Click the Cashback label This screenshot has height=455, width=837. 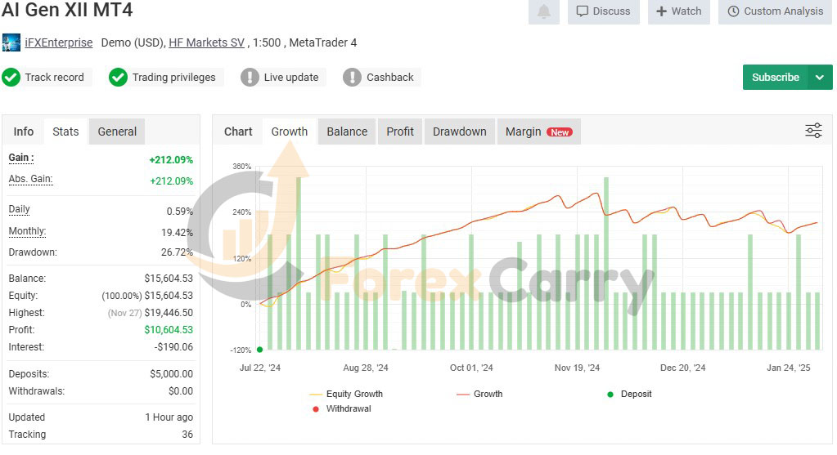(x=390, y=78)
